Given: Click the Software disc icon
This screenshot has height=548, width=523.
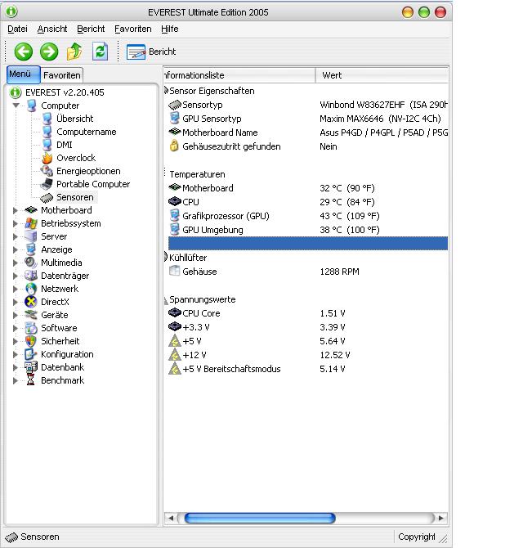Looking at the screenshot, I should coord(31,328).
